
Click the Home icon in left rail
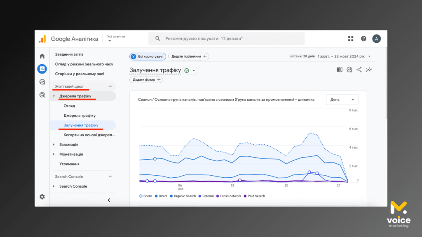coord(42,56)
